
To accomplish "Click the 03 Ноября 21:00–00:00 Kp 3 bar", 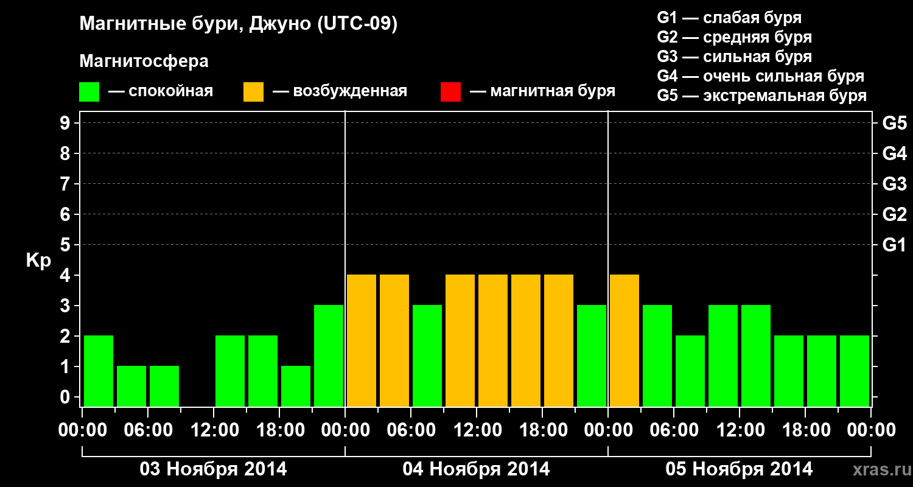I will click(329, 356).
